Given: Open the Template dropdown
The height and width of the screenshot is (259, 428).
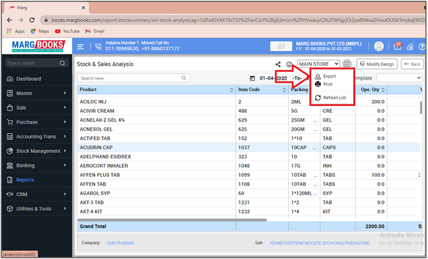Looking at the screenshot, I should 399,78.
